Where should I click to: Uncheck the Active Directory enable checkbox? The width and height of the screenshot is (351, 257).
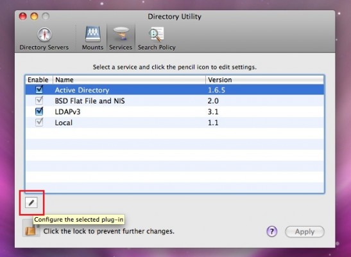point(39,89)
